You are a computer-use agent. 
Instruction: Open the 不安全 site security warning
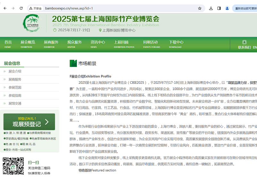pos(35,8)
